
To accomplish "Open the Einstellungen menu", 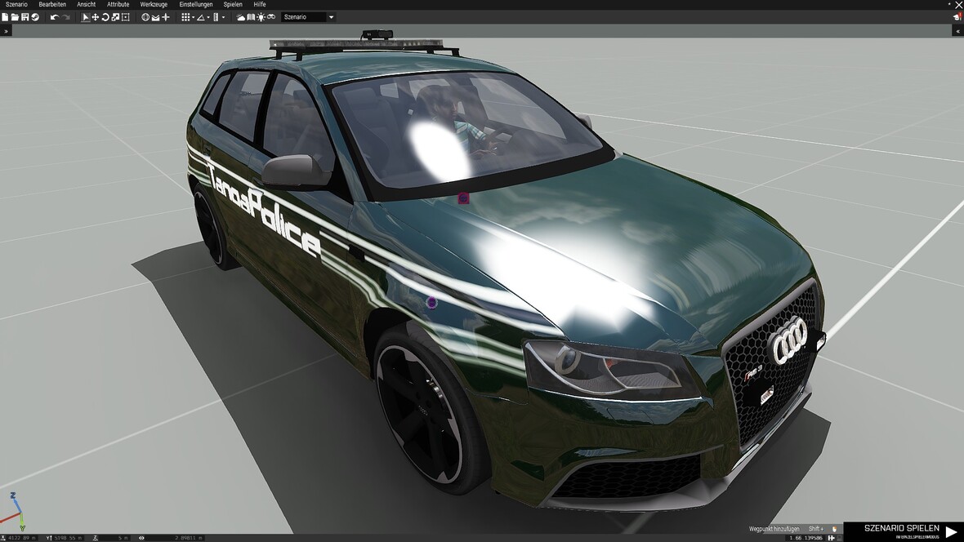I will point(196,4).
